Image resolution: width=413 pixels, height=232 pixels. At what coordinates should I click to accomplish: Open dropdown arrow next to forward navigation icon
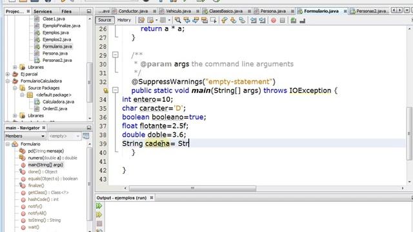169,20
